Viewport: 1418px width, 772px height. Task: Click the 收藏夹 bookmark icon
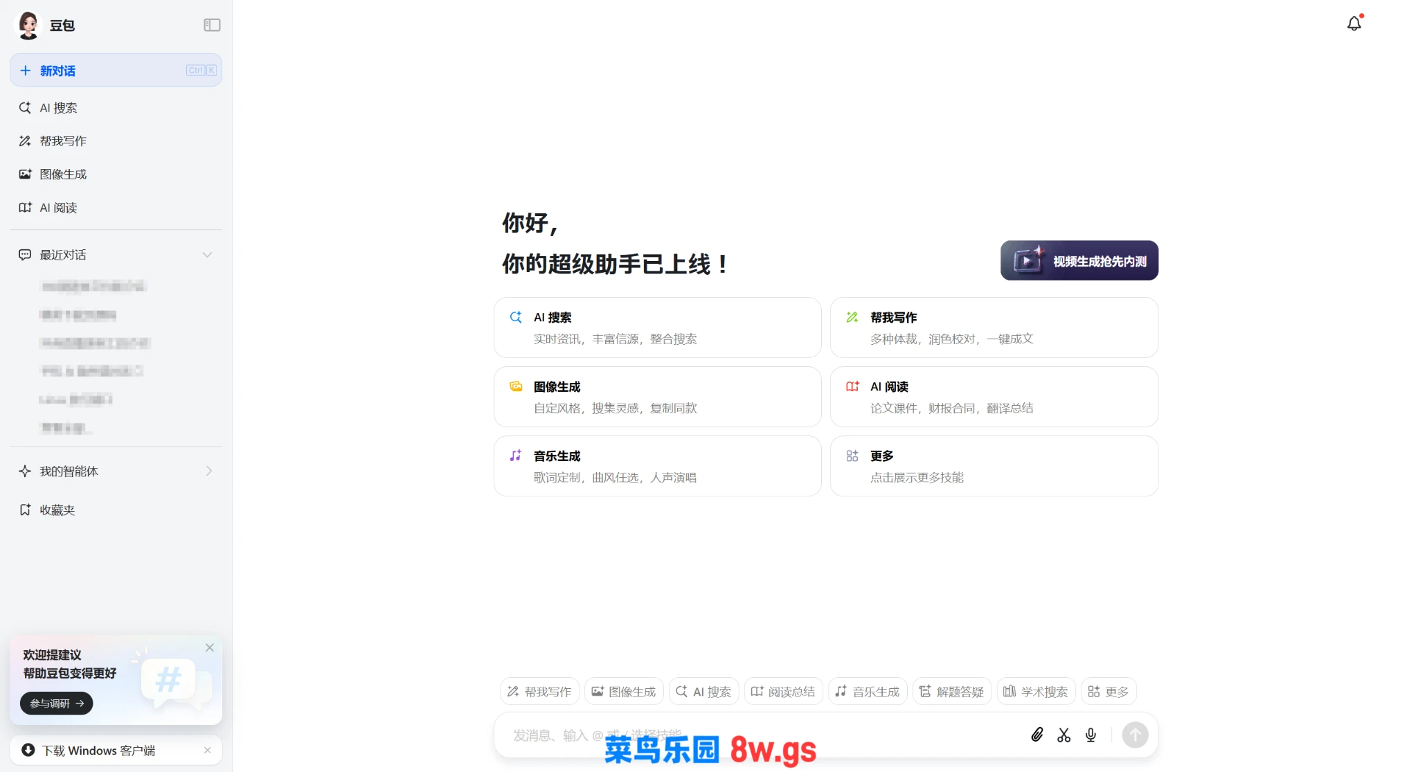pos(25,510)
